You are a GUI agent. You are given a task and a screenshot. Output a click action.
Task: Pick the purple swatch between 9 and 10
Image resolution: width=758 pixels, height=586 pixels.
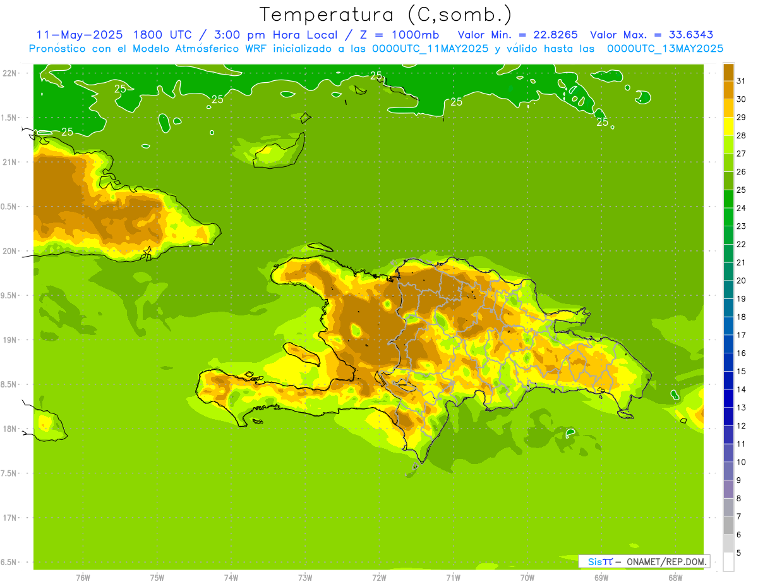(728, 471)
